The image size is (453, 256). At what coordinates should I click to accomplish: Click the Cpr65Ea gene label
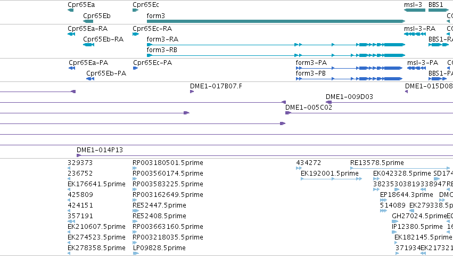pos(81,5)
